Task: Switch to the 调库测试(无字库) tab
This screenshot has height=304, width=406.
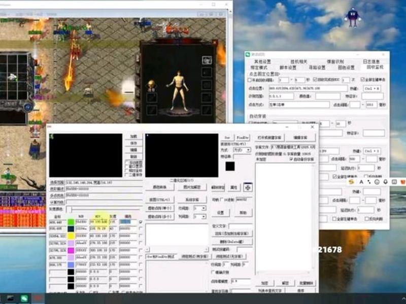Action: click(229, 256)
